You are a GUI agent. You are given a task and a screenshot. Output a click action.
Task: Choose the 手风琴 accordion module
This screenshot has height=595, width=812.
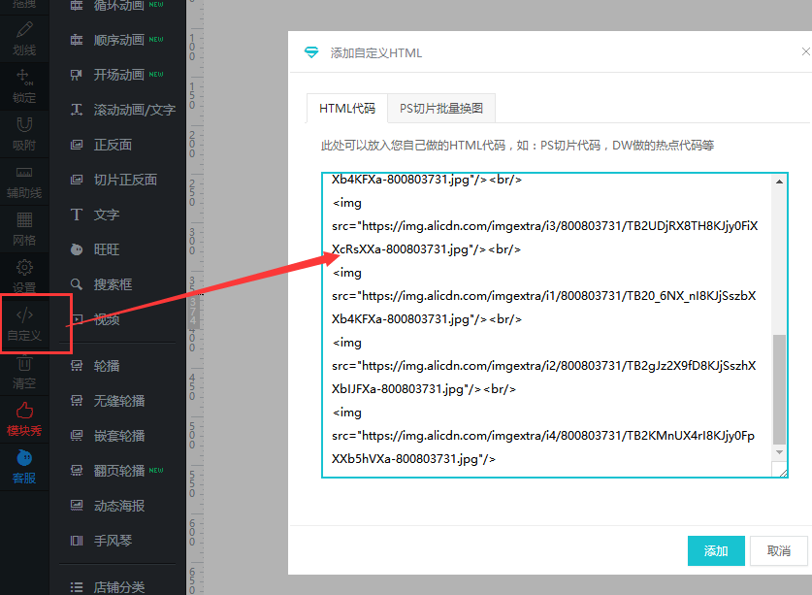[x=113, y=541]
